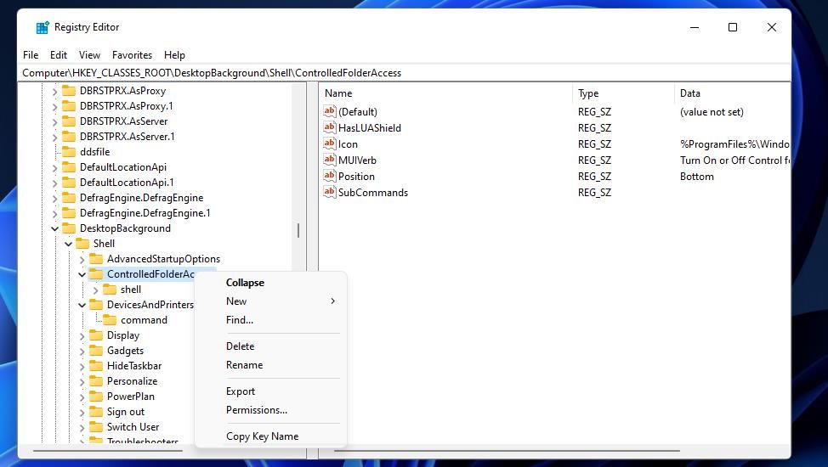Select the MUIVerb string value icon

point(330,160)
